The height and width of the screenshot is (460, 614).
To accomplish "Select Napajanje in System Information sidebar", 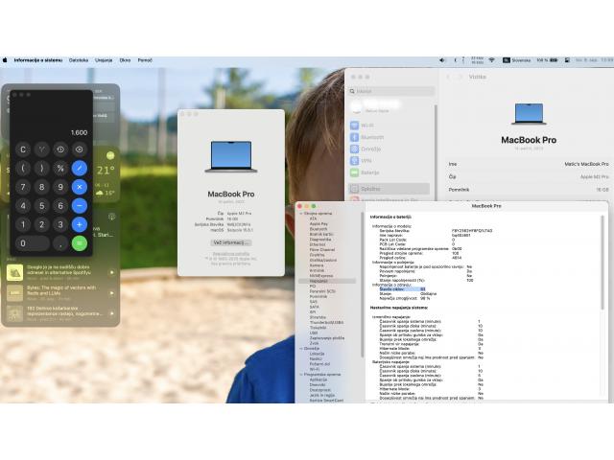I will (x=327, y=281).
